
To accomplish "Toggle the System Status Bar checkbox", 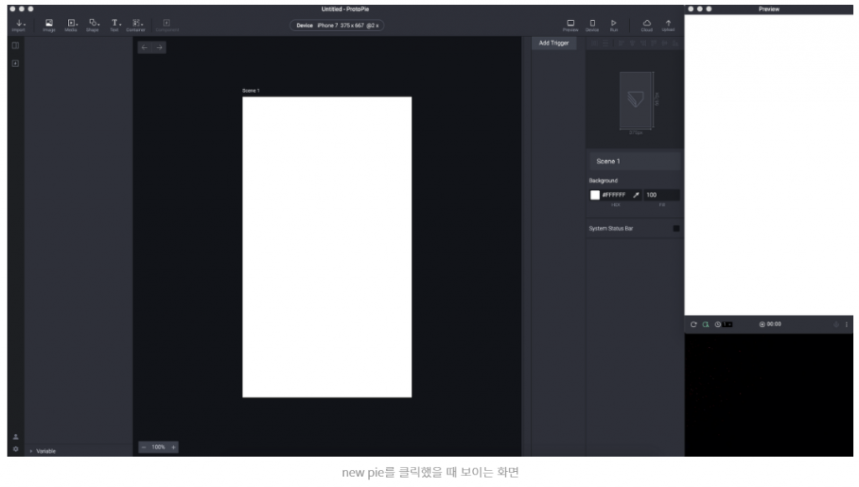I will coord(677,229).
